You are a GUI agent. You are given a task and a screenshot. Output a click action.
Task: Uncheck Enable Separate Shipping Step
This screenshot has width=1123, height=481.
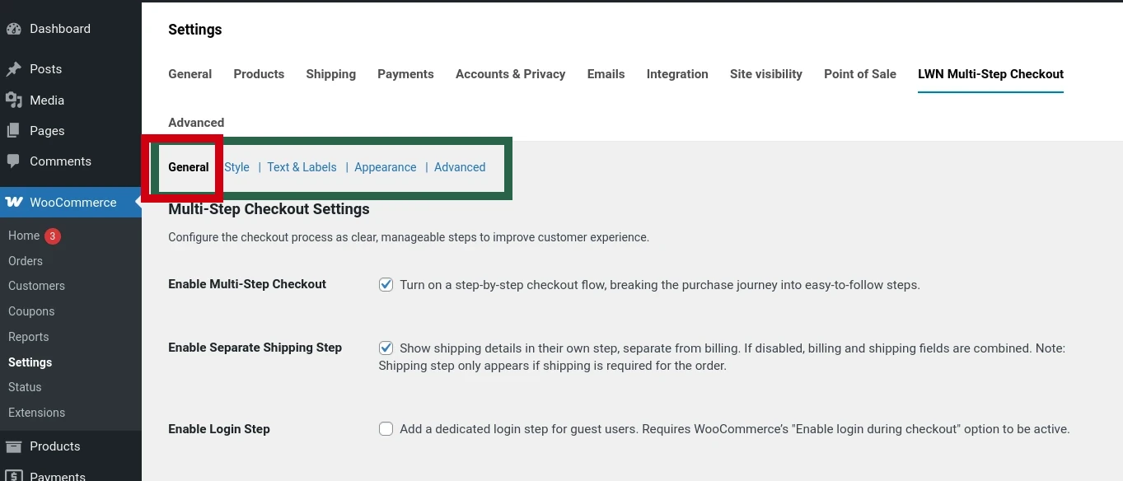pyautogui.click(x=386, y=348)
